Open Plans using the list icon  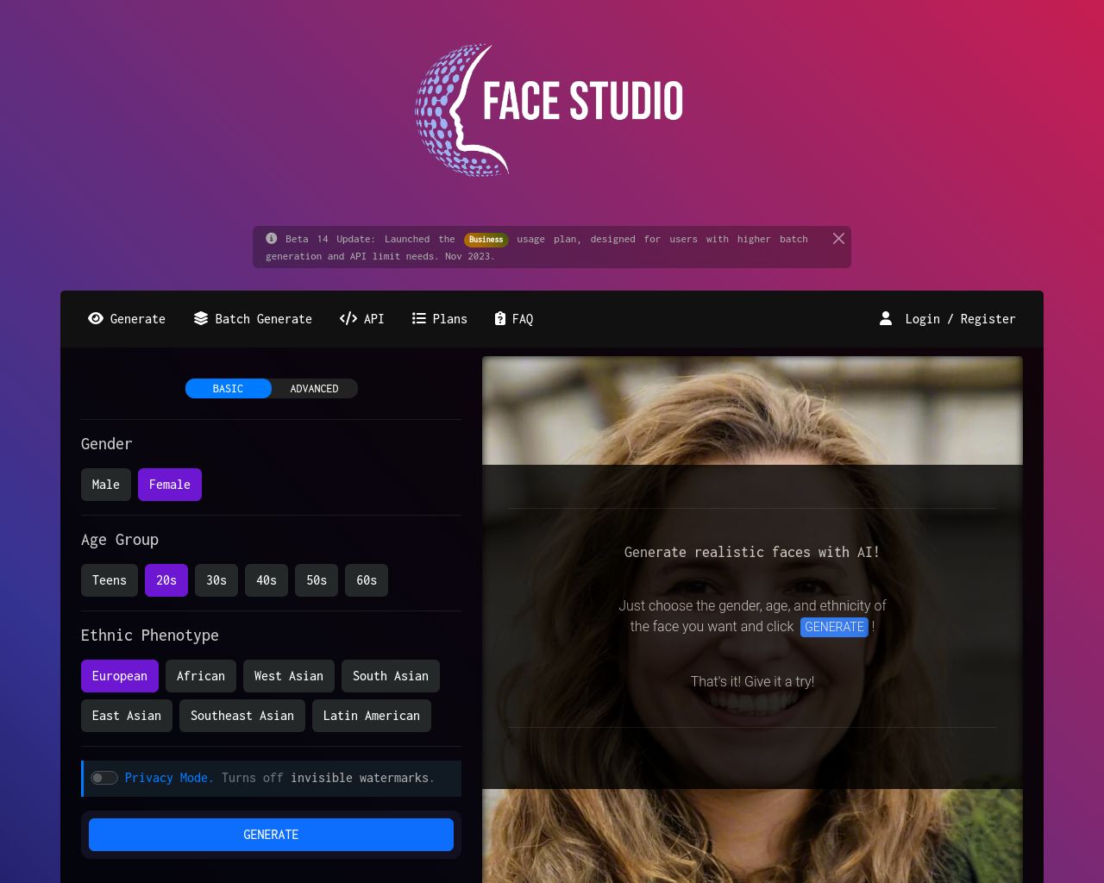(x=418, y=319)
